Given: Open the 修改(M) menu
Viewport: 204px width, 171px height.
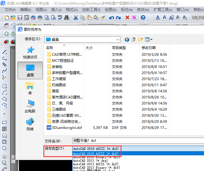Looking at the screenshot, I should 143,10.
